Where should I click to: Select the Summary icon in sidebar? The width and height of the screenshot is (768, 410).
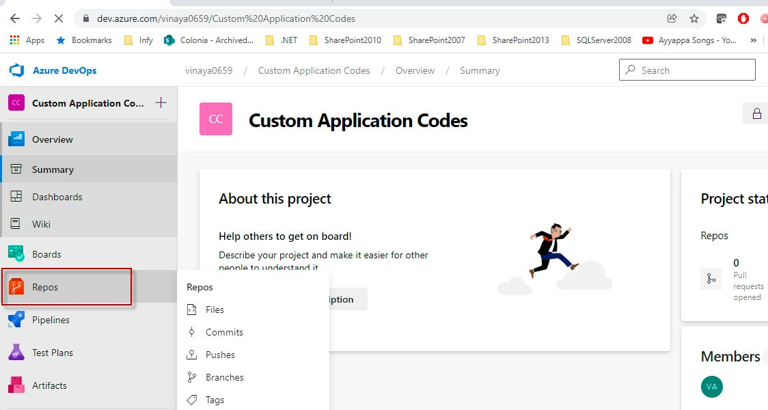pyautogui.click(x=16, y=169)
